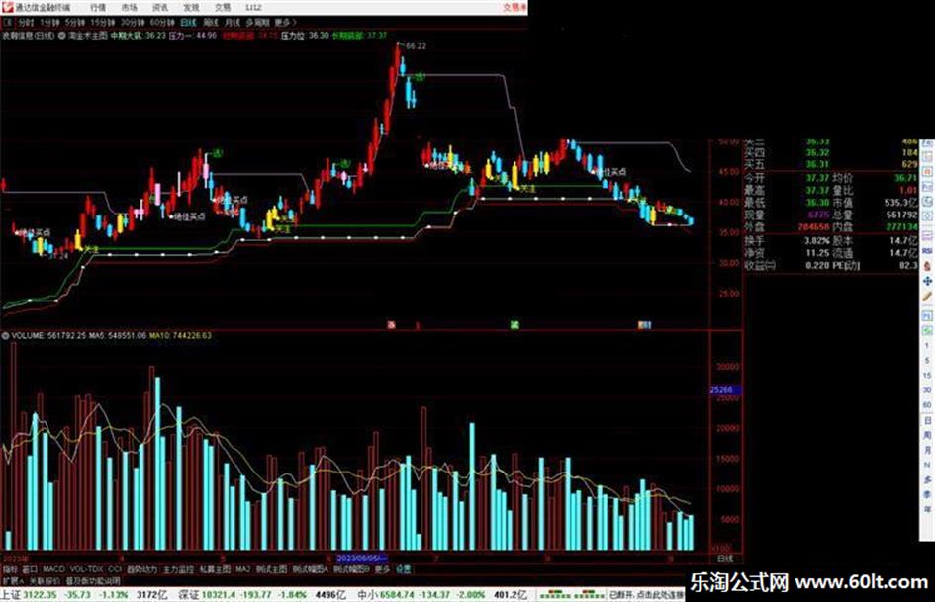Click the 扩展 button at bottom left
935x602 pixels.
click(x=13, y=581)
